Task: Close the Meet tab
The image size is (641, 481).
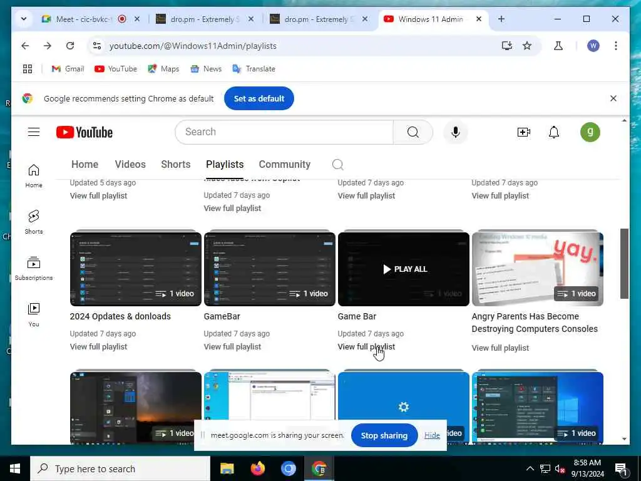Action: tap(137, 19)
